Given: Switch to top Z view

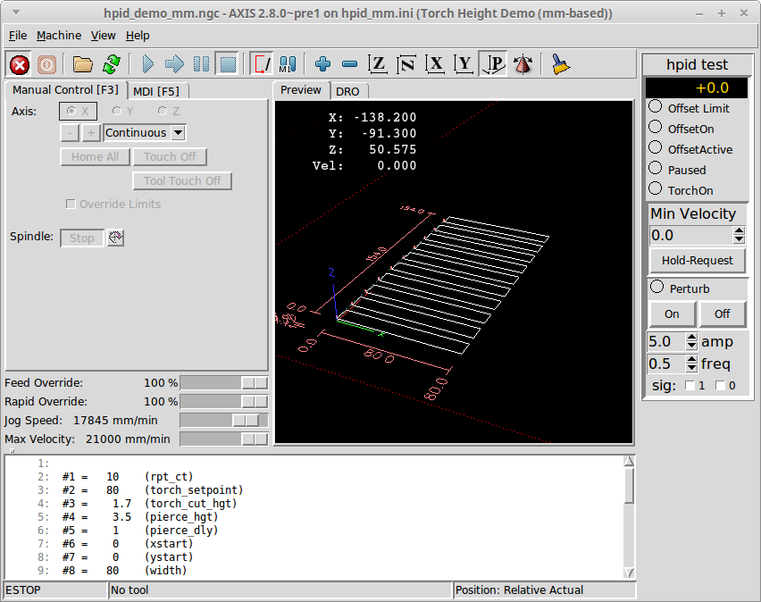Looking at the screenshot, I should [378, 64].
